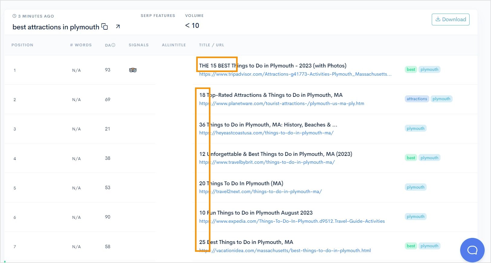The width and height of the screenshot is (491, 263).
Task: Click the Allintitle column header
Action: click(174, 45)
